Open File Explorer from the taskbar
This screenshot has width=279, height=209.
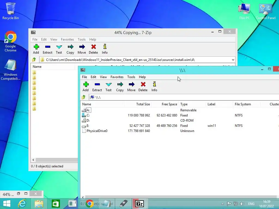39,204
